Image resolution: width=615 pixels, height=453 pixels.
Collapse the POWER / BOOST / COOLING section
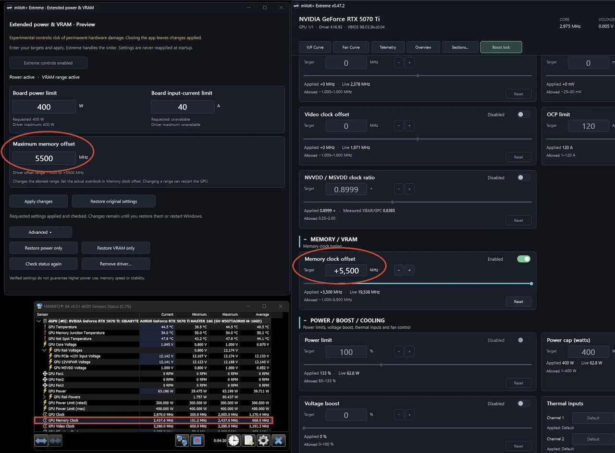click(x=306, y=320)
